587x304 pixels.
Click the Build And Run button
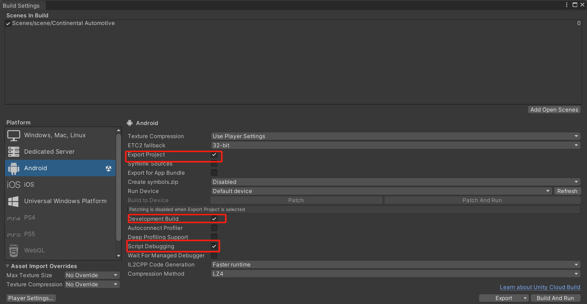(x=555, y=298)
